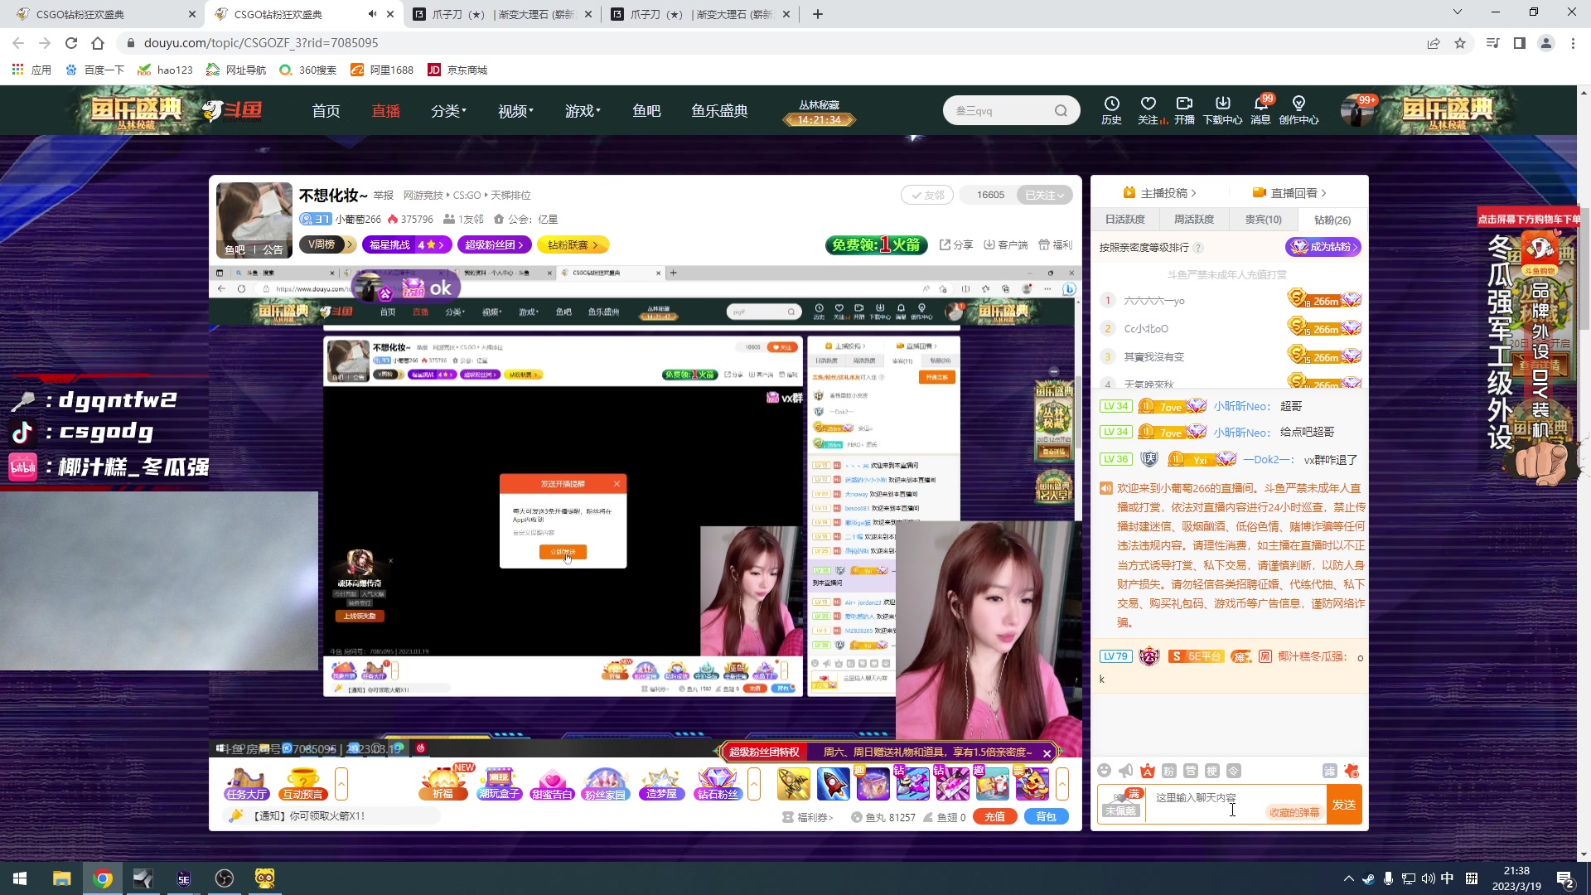
Task: Open emoji picker in chat
Action: point(1104,771)
